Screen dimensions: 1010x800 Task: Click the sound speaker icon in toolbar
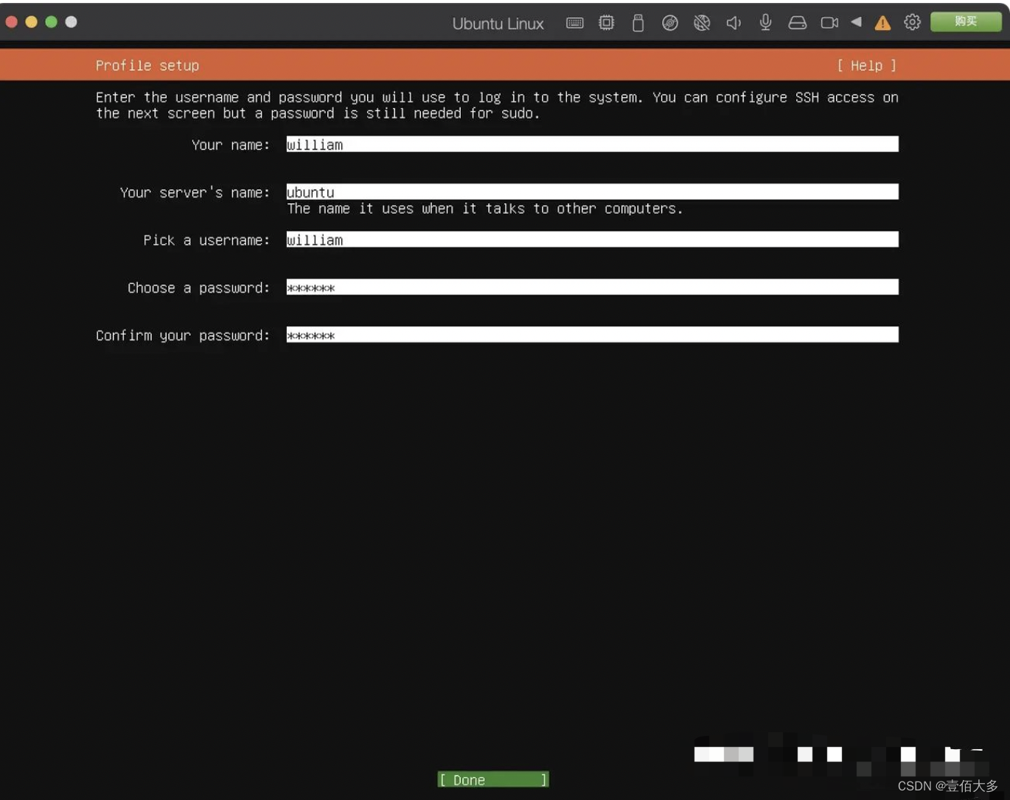click(x=734, y=23)
